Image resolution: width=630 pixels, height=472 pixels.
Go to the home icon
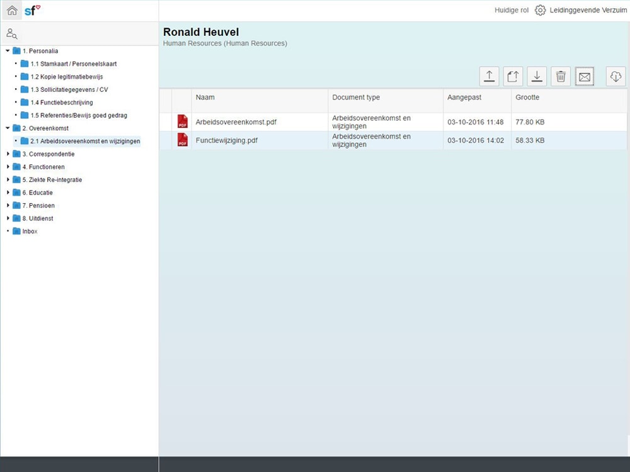click(x=12, y=10)
